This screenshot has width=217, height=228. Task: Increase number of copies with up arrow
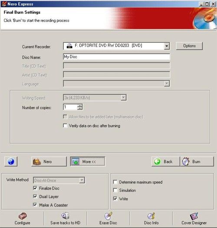click(80, 105)
